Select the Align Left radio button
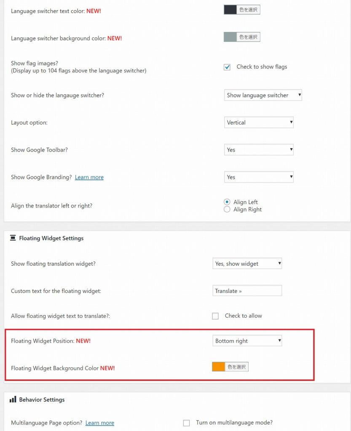The width and height of the screenshot is (351, 431). [x=227, y=202]
